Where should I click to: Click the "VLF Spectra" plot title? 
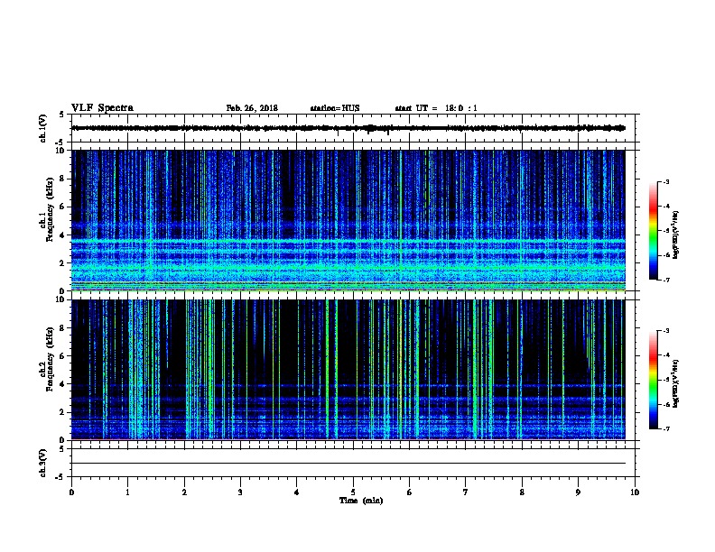102,108
